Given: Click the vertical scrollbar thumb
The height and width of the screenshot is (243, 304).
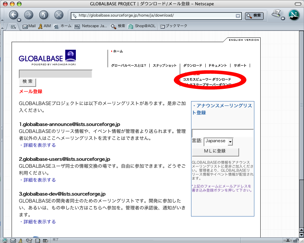Looking at the screenshot, I should [x=301, y=105].
